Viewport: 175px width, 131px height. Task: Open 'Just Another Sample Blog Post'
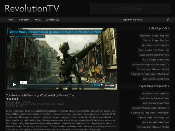click(154, 36)
